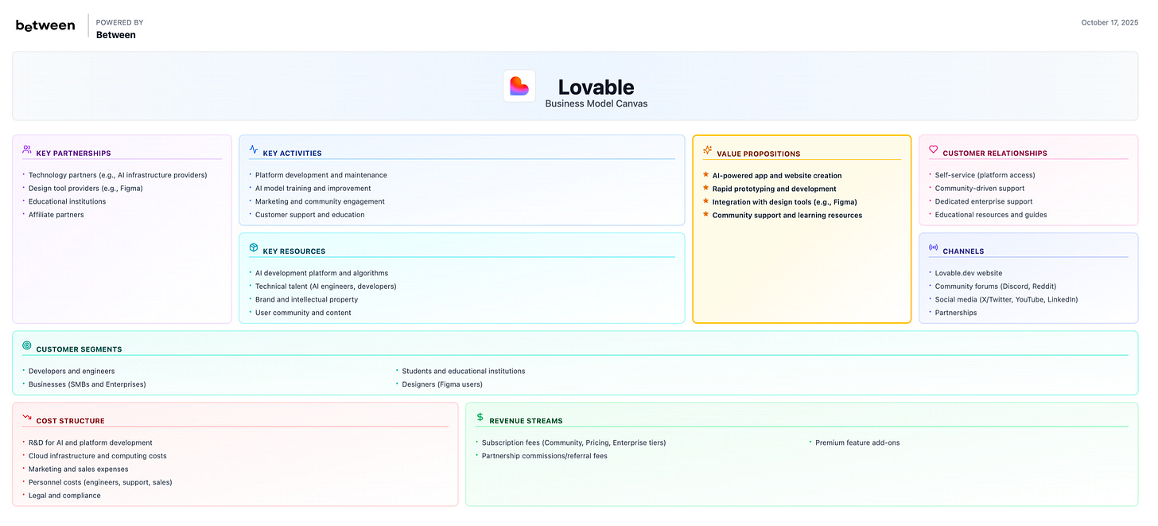Click the bold 'Between' text under Powered By
1158x526 pixels.
pos(116,35)
